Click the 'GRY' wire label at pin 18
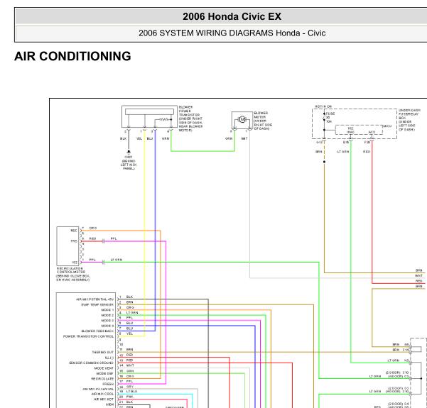The image size is (427, 408). pyautogui.click(x=130, y=387)
